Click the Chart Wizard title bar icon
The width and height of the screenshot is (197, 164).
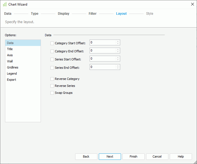[x=4, y=4]
